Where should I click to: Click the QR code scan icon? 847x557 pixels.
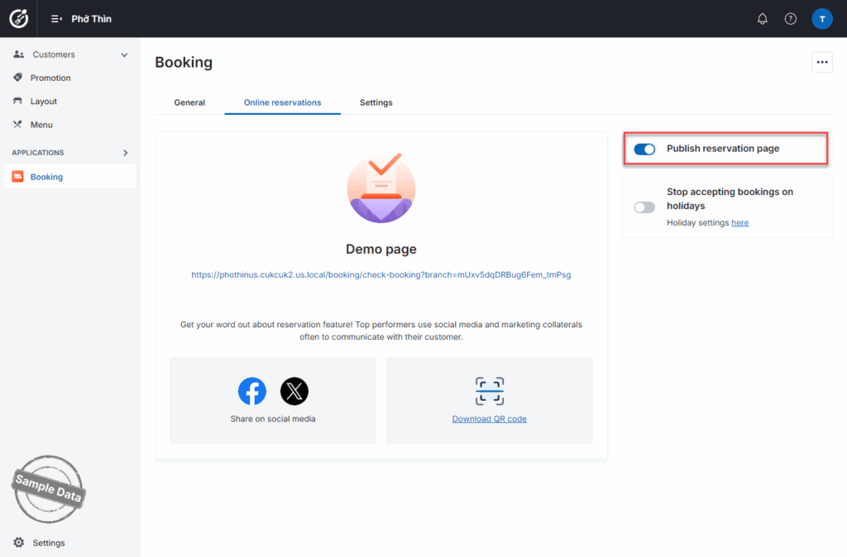[489, 391]
